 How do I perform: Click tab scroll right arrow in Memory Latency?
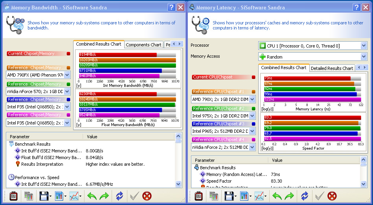click(x=364, y=68)
